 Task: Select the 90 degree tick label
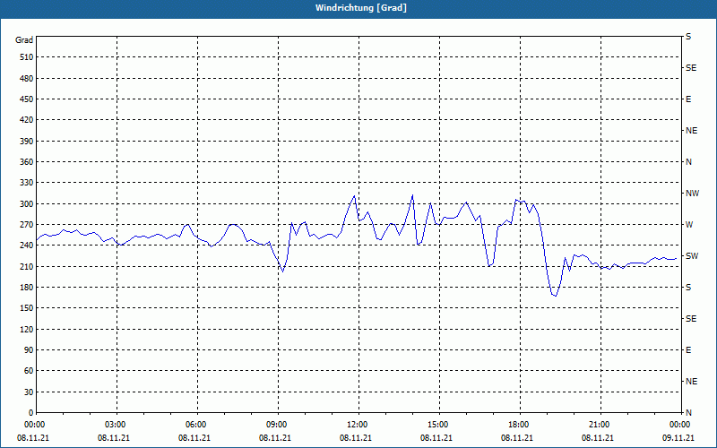(28, 350)
